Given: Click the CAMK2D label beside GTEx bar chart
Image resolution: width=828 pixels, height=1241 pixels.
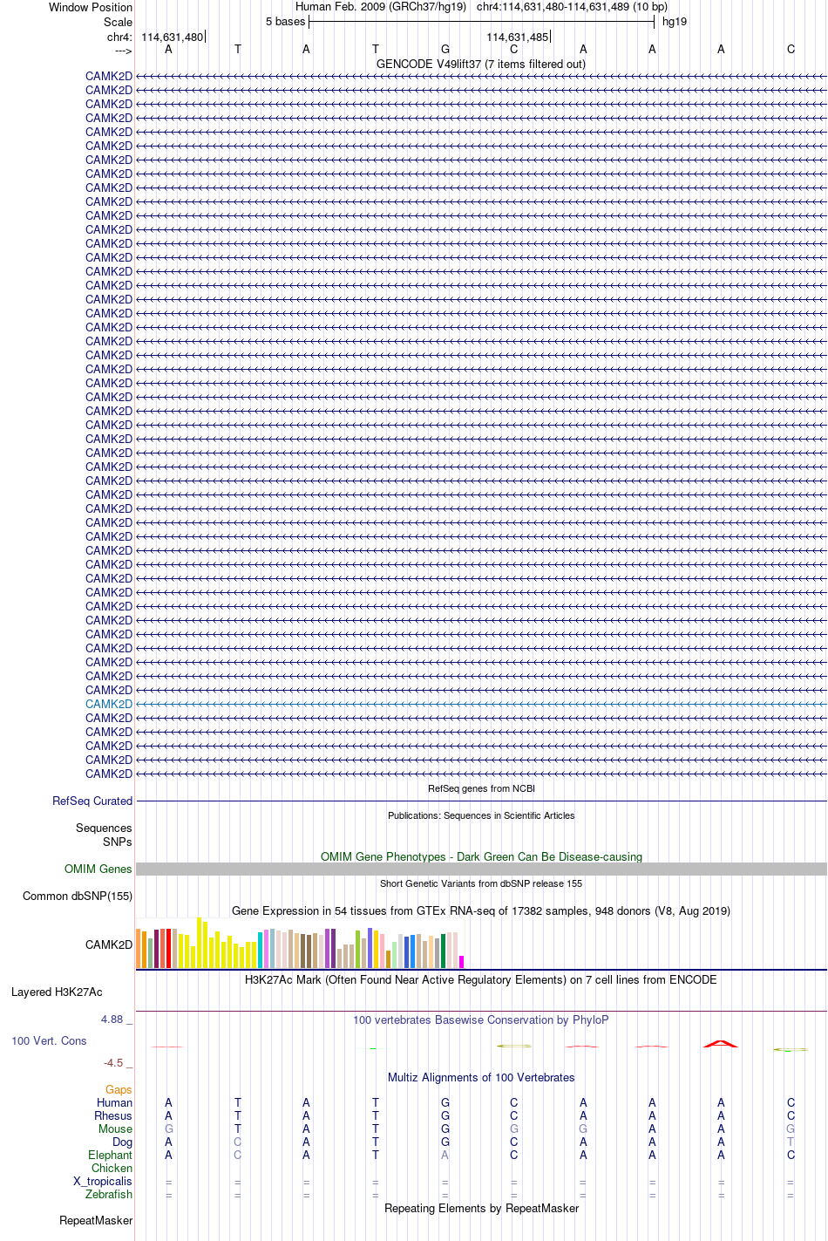Looking at the screenshot, I should pos(109,944).
